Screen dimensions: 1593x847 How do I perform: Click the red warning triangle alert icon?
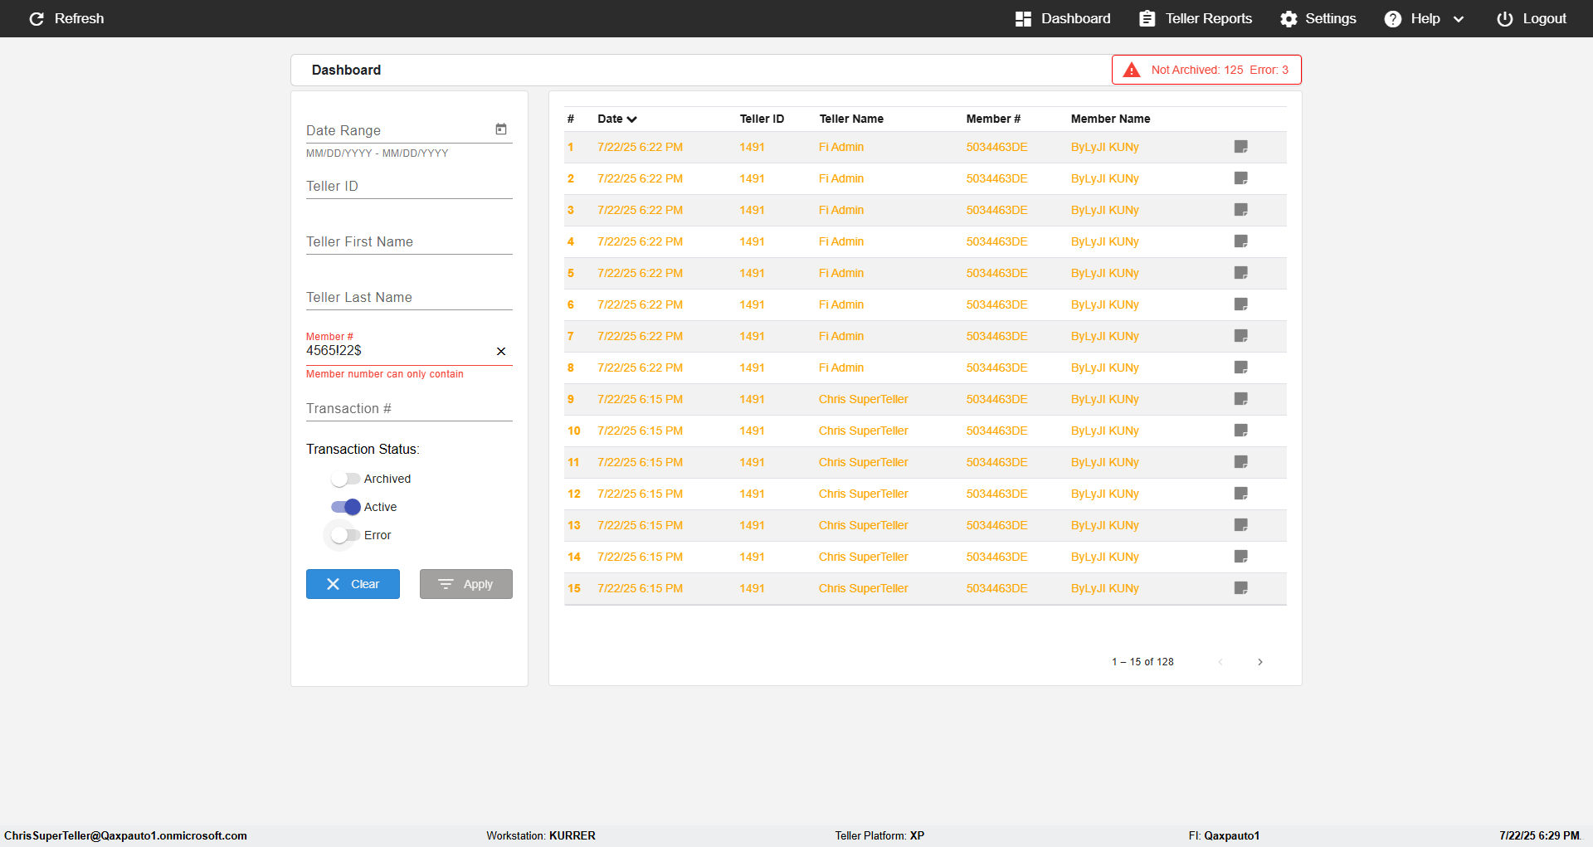[1132, 70]
